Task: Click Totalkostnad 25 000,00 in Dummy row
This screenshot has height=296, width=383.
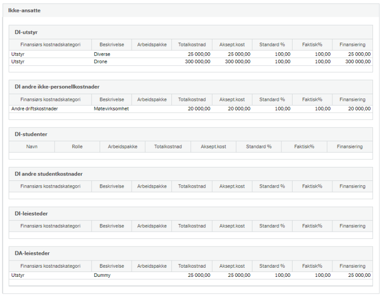Action: tap(199, 275)
